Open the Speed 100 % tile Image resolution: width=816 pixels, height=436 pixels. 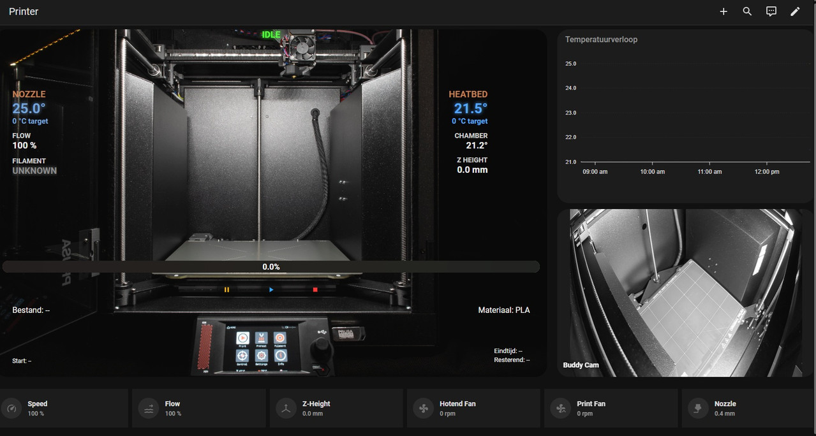point(63,409)
